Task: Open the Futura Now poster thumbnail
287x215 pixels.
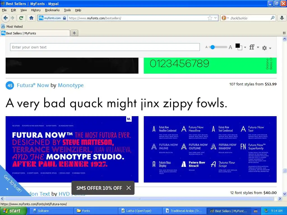Action: [x=72, y=149]
